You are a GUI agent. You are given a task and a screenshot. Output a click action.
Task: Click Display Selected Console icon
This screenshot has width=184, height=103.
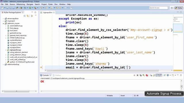tap(168, 75)
